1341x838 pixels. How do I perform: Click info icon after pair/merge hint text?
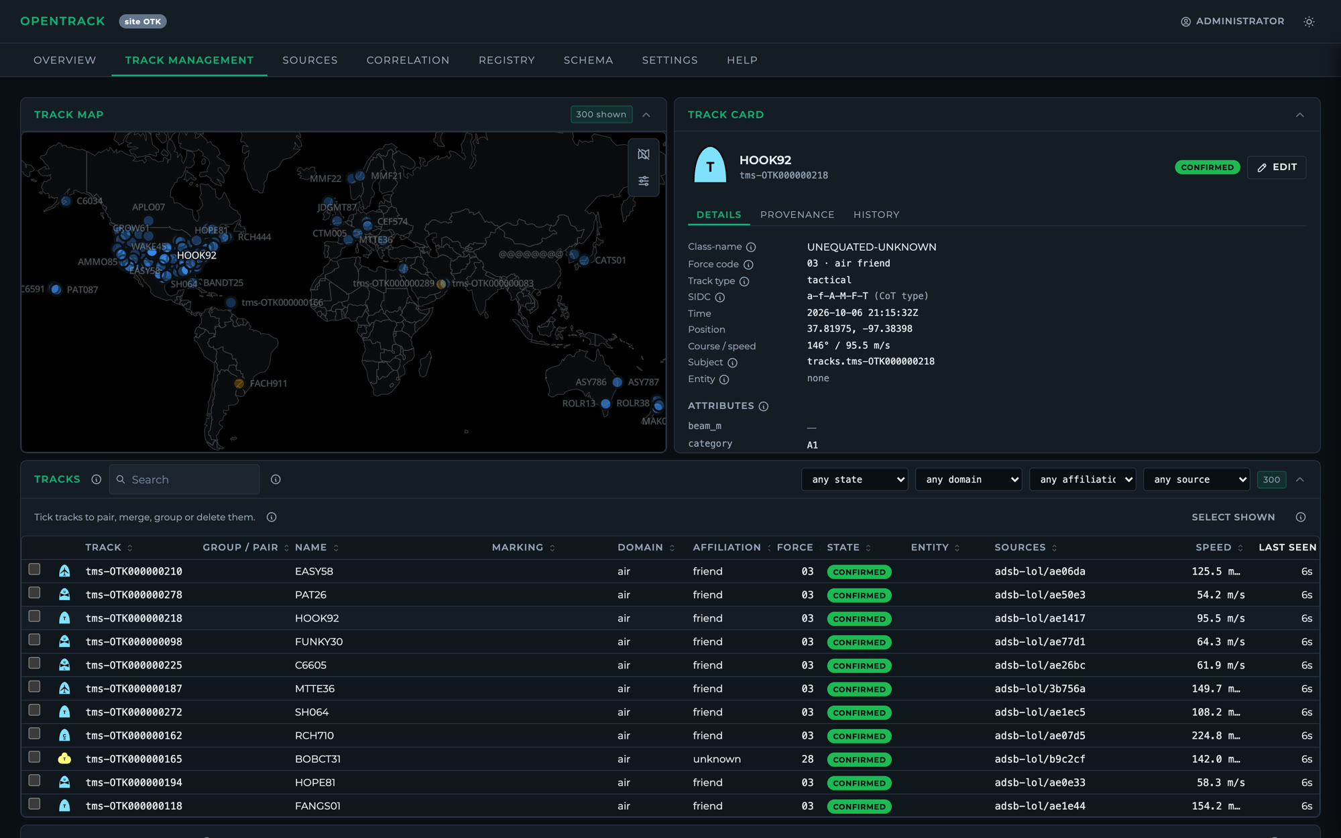pos(272,517)
